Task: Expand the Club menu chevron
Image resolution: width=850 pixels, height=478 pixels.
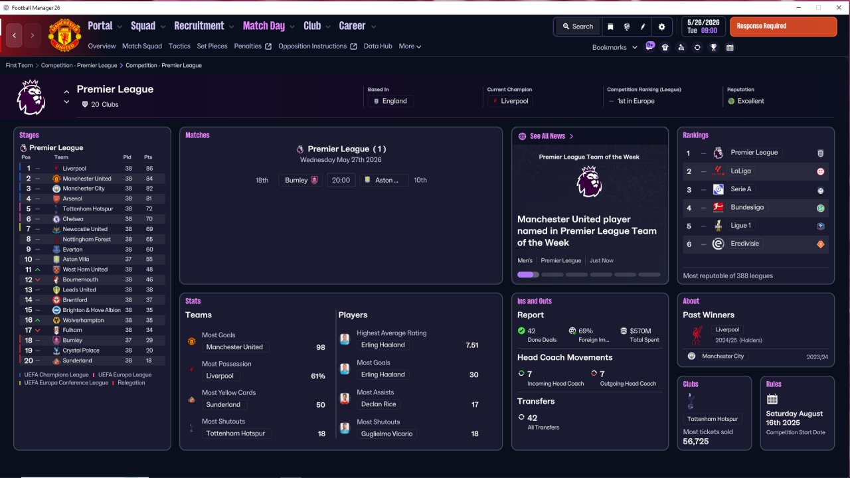Action: pos(328,27)
